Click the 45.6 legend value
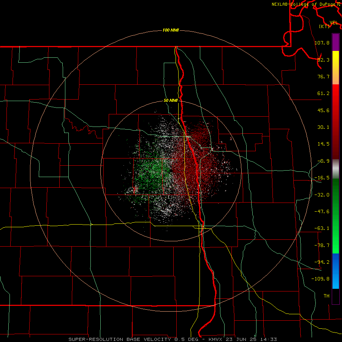The height and width of the screenshot is (342, 342). [323, 110]
